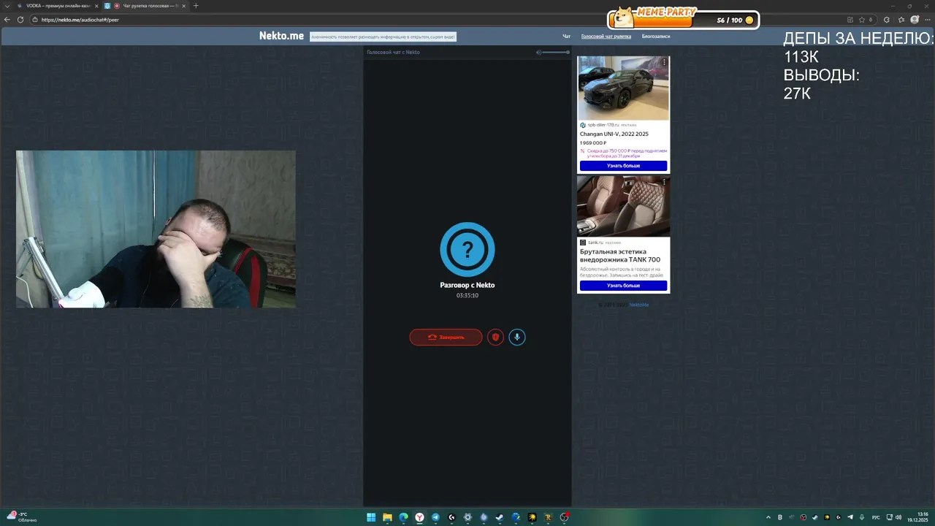Open volume control in the system tray
The image size is (935, 526).
(x=898, y=517)
